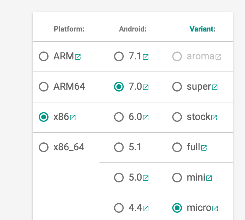Select the stock variant radio button
The height and width of the screenshot is (220, 245).
[x=177, y=117]
